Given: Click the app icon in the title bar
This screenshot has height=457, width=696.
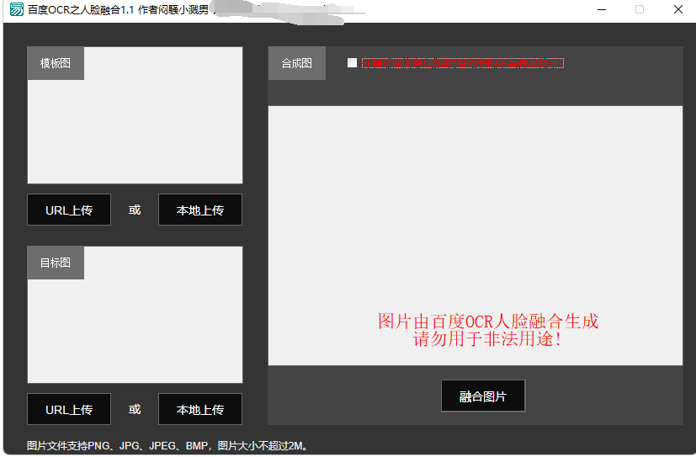Looking at the screenshot, I should tap(17, 9).
